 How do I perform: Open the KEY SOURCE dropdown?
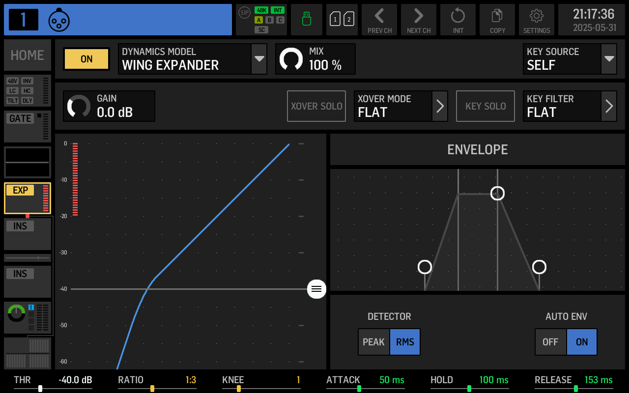[x=608, y=58]
